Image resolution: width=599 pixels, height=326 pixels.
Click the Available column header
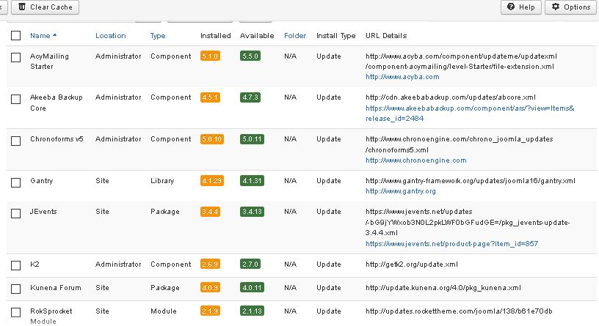[257, 35]
